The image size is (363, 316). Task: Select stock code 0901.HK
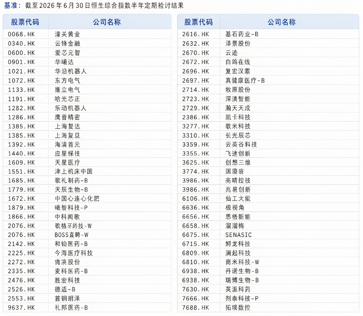21,62
